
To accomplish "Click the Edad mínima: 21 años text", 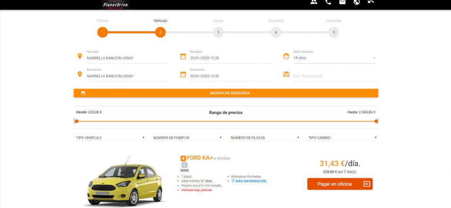I will pos(197,181).
